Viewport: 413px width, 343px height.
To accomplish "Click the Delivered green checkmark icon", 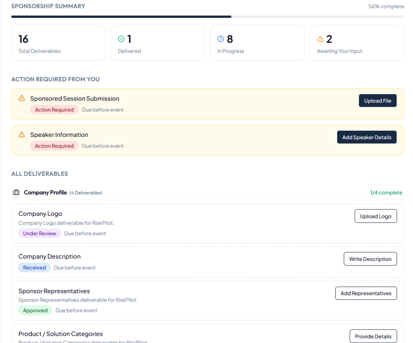I will pyautogui.click(x=121, y=39).
